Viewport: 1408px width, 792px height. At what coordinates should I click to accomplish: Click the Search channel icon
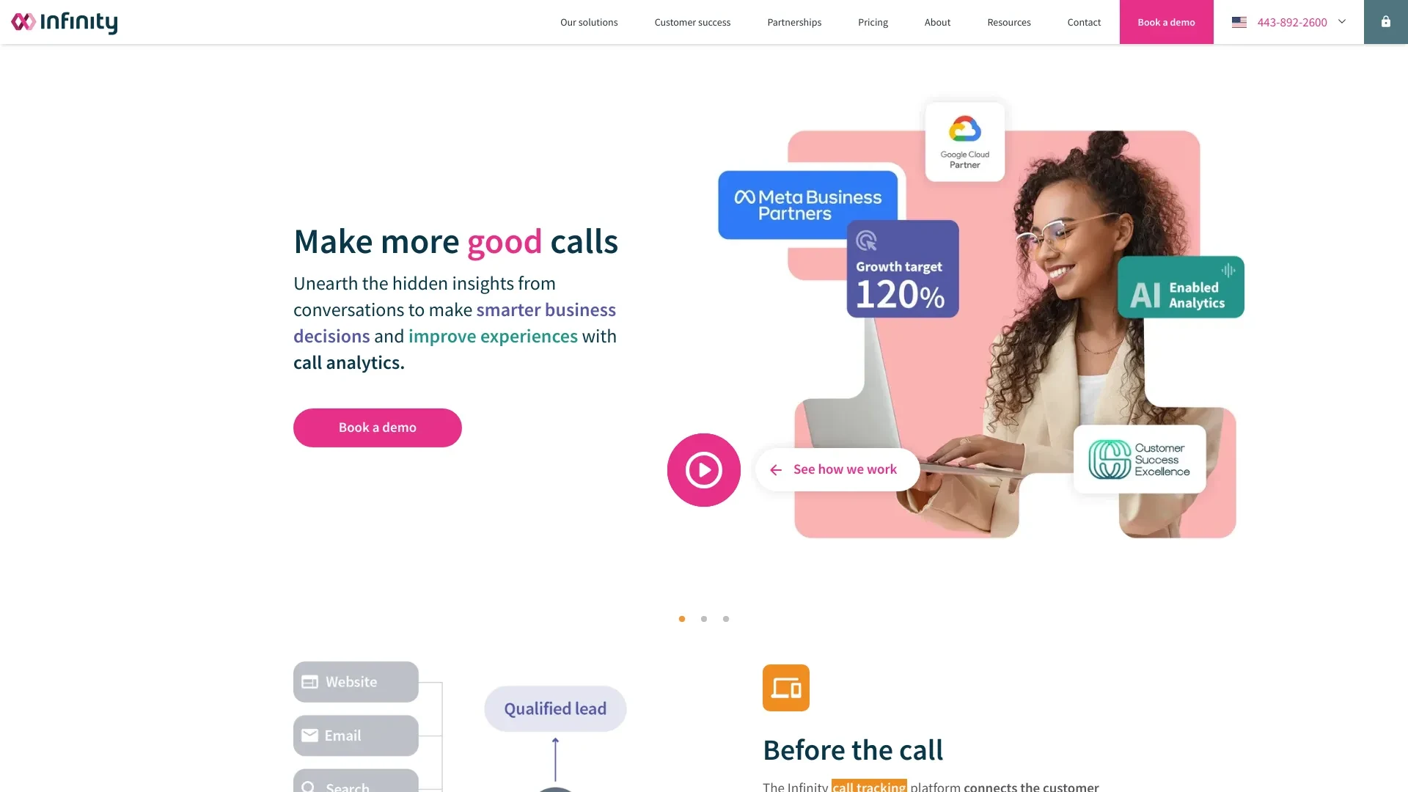pos(309,786)
